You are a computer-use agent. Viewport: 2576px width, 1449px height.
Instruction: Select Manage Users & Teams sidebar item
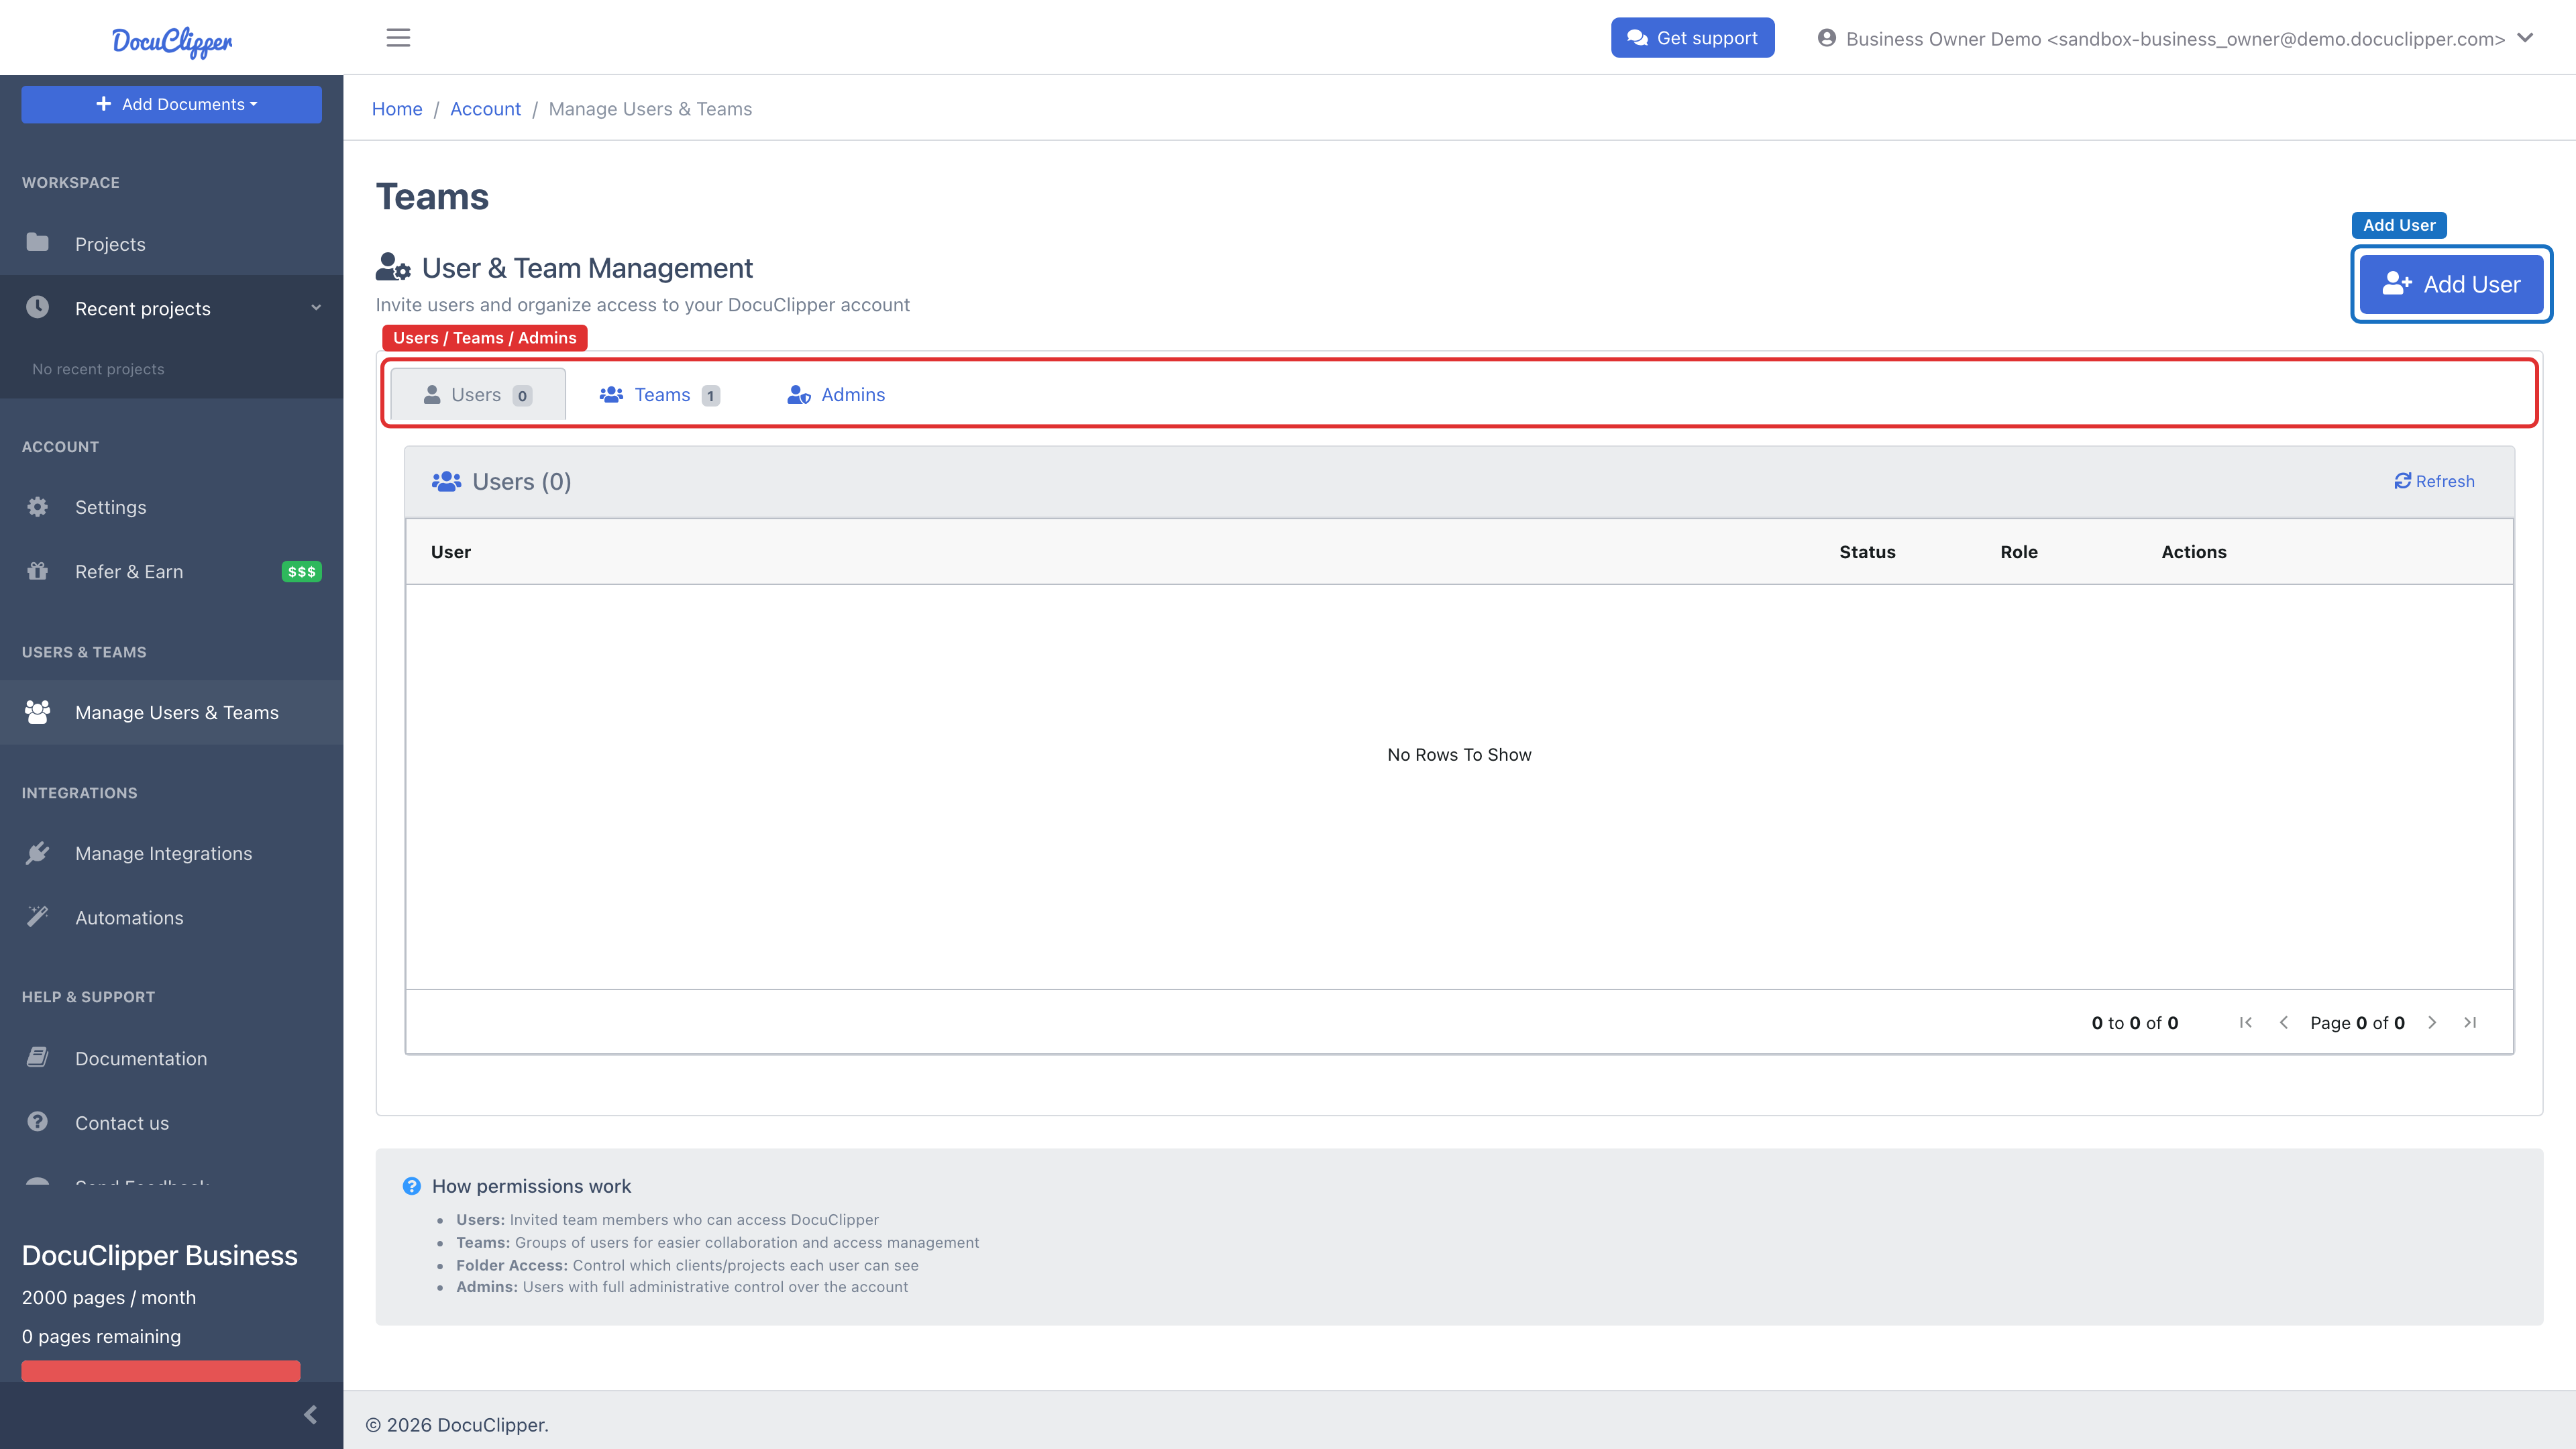point(171,712)
